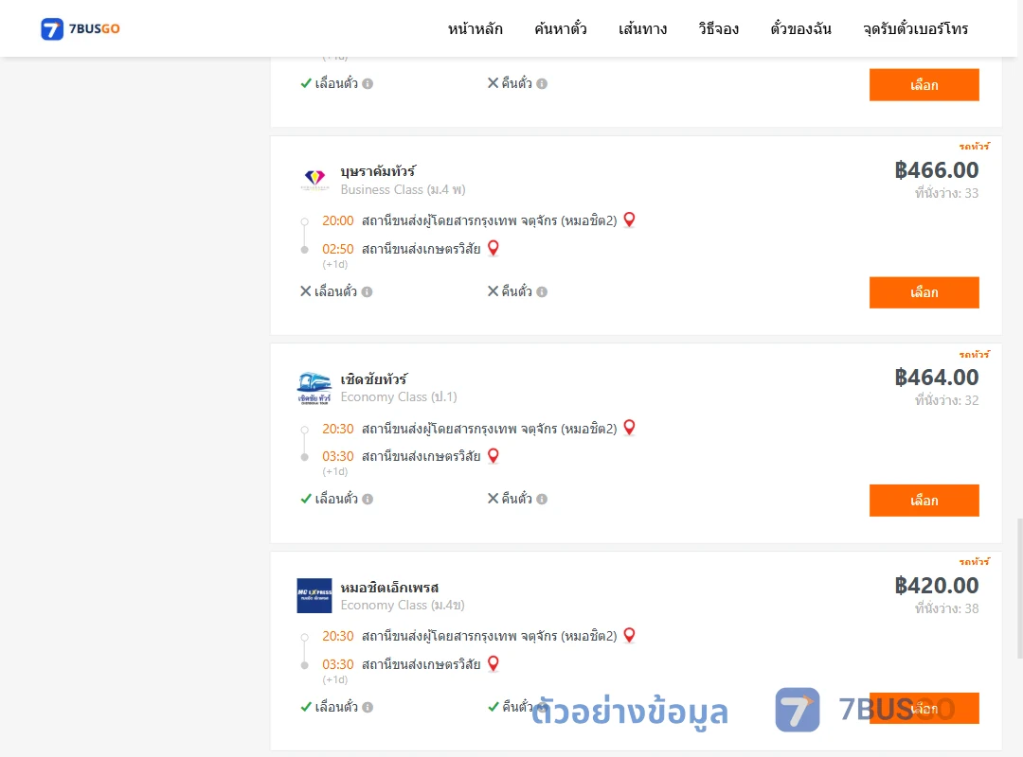The image size is (1023, 757).
Task: Click เลื่อนตั๋ว info icon in หมอชิตเอ็กเพรส card
Action: click(x=368, y=708)
